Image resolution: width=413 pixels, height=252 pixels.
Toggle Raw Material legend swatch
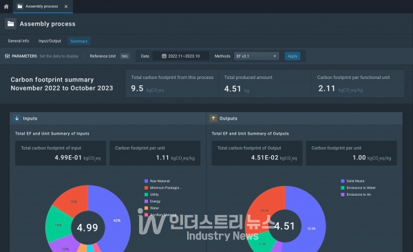[146, 181]
